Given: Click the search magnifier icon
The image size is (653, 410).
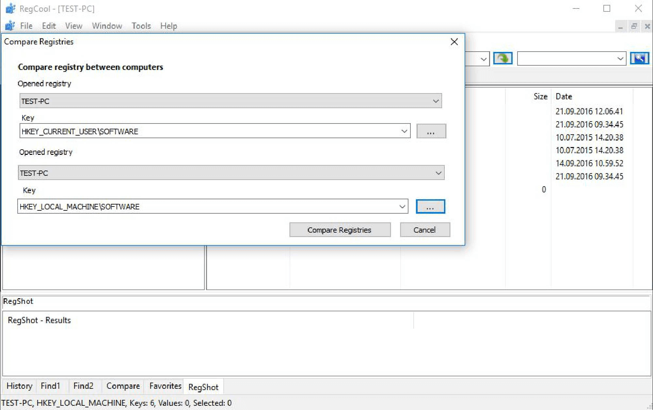Looking at the screenshot, I should point(639,58).
